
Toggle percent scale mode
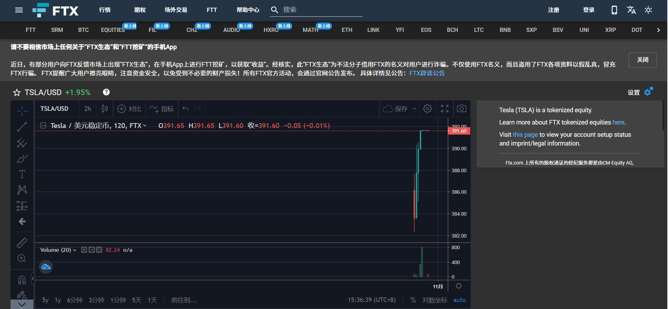413,300
